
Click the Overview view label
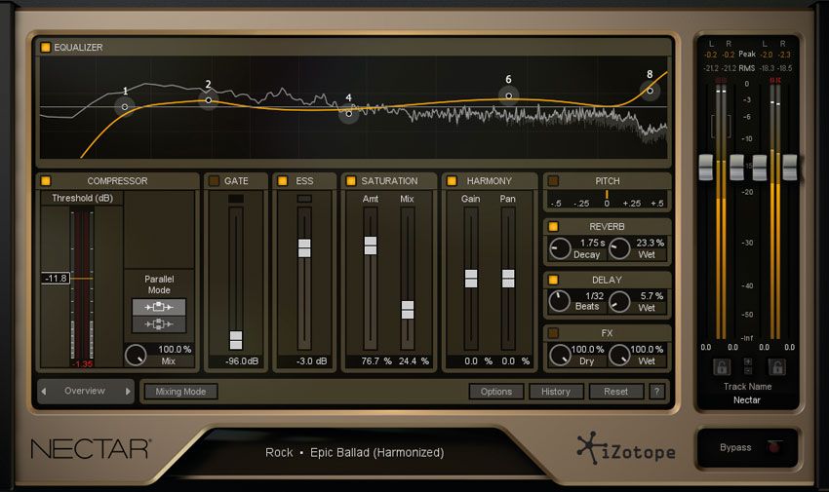click(85, 391)
